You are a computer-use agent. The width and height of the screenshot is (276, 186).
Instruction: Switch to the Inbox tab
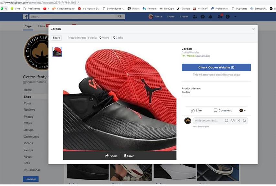pos(41,26)
